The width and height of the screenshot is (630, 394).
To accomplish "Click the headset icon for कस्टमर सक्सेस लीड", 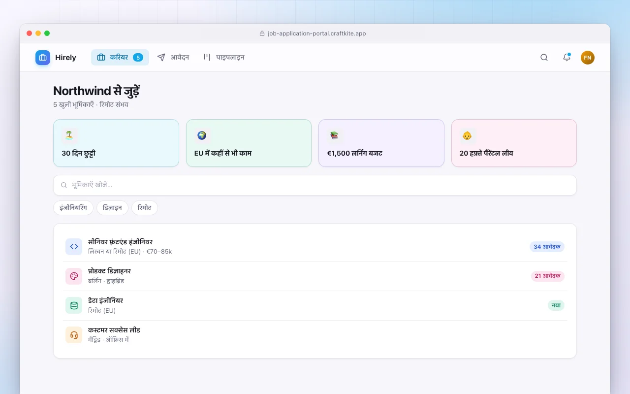I will (74, 335).
